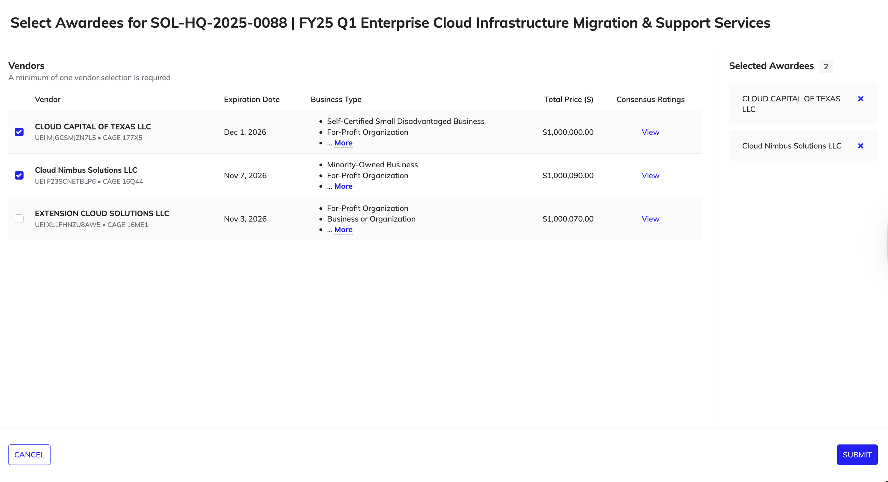This screenshot has height=482, width=888.
Task: Click the UEI MJGCSMJZN7L5 identifier text
Action: [x=66, y=138]
